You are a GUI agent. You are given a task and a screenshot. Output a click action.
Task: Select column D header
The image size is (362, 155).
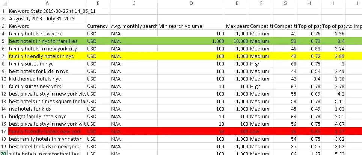tap(191, 3)
